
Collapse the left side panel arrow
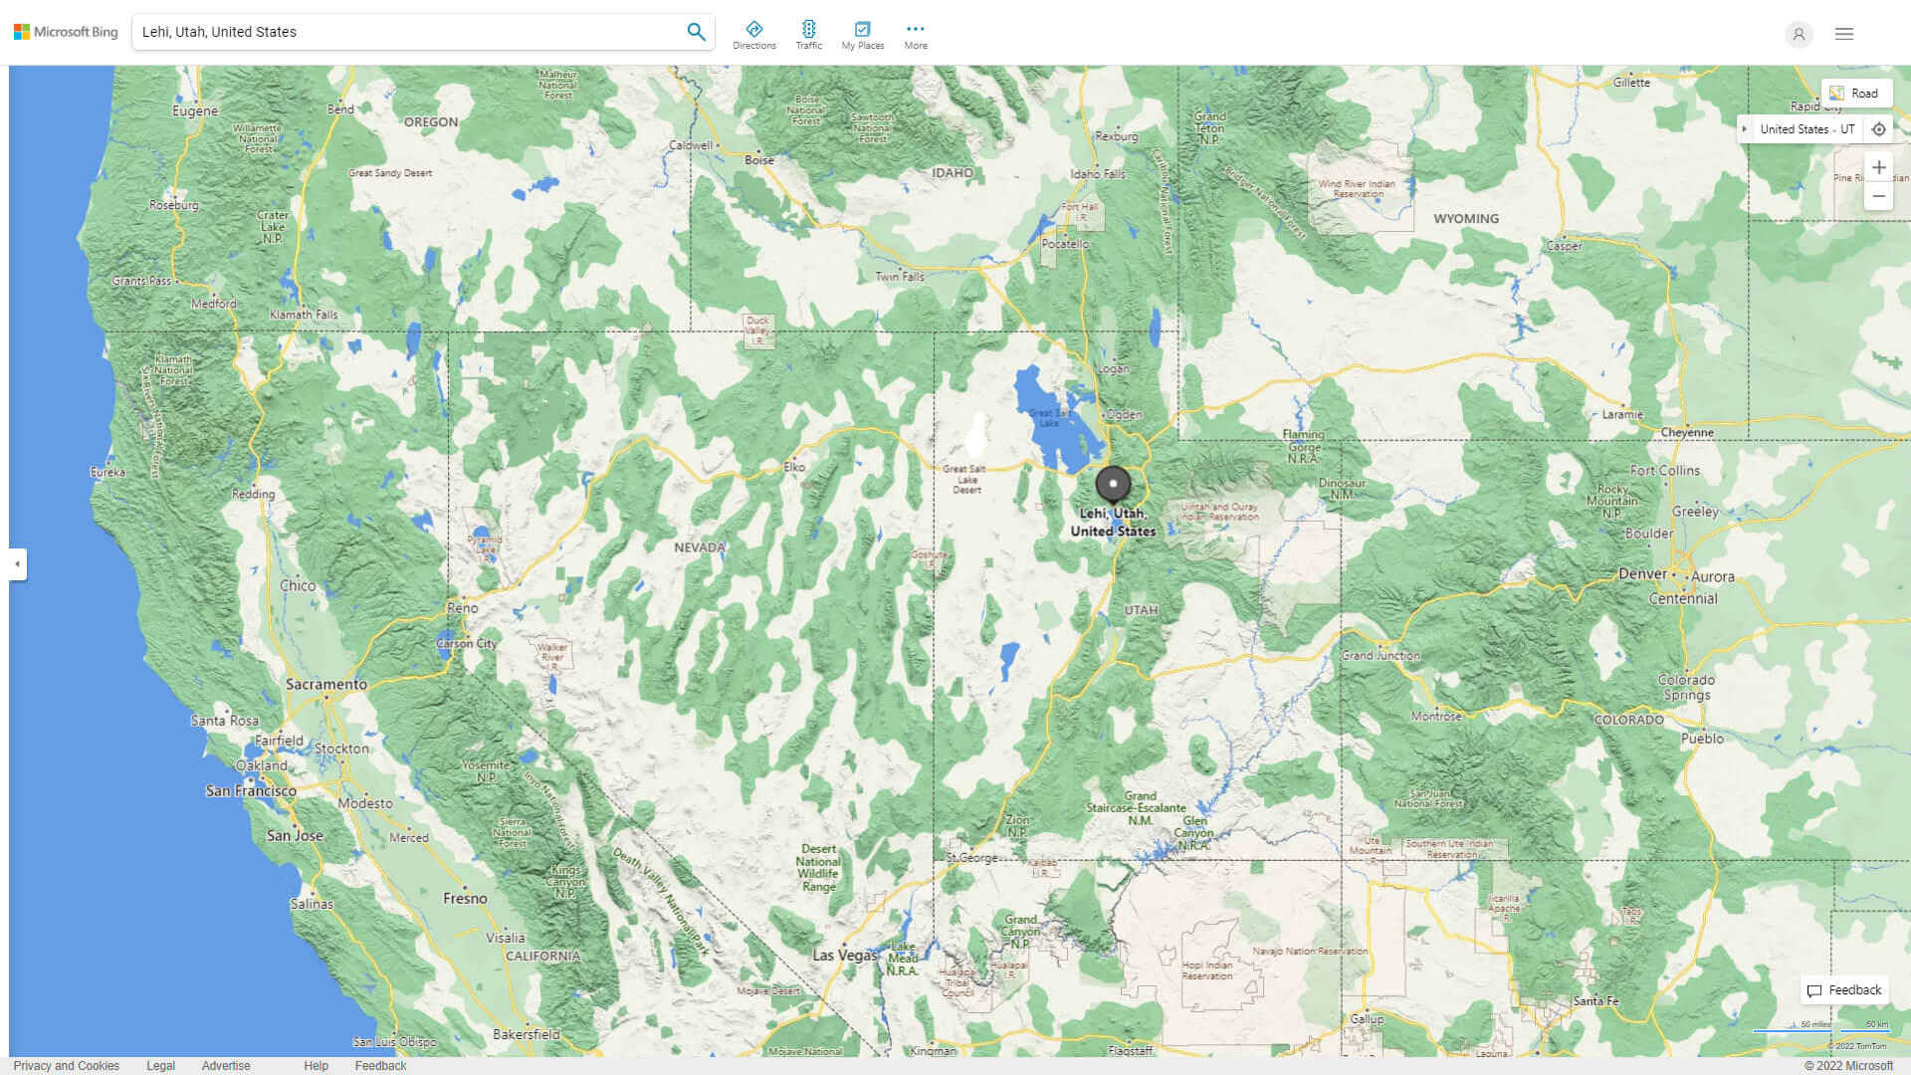18,564
